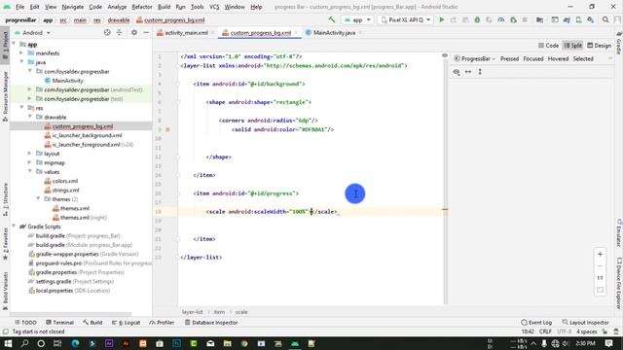Open the TODO tool window
Viewport: 623px width, 350px height.
(x=25, y=323)
